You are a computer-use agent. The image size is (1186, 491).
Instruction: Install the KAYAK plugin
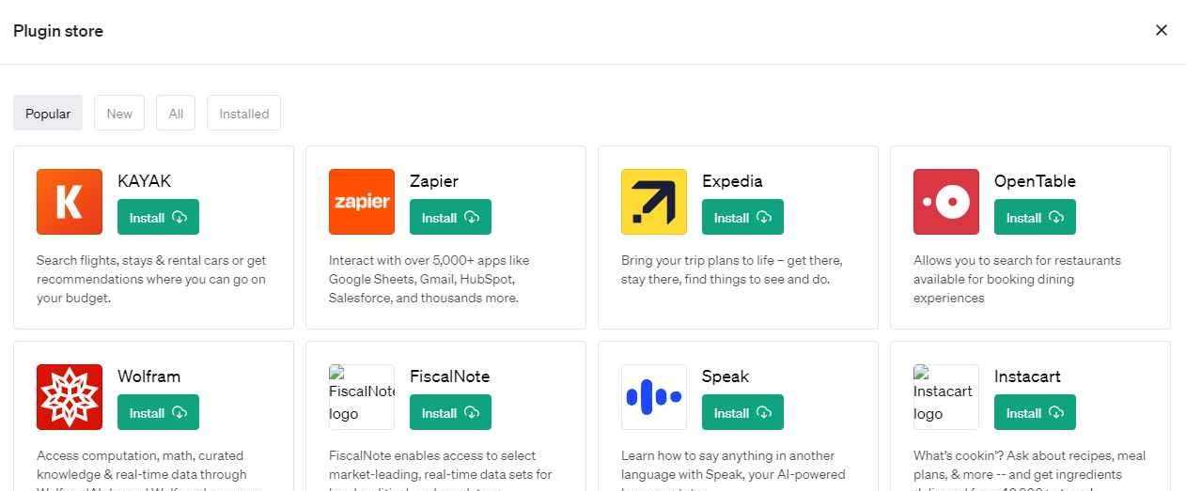point(158,218)
